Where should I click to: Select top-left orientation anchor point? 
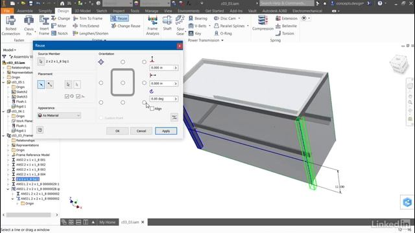click(x=101, y=62)
